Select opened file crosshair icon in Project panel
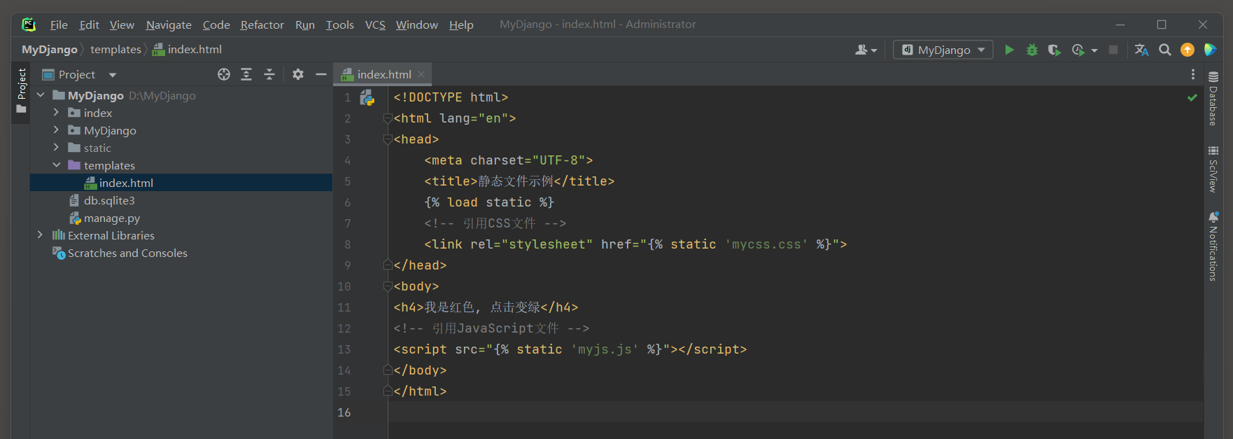Screen dimensions: 1233x439 click(x=224, y=74)
